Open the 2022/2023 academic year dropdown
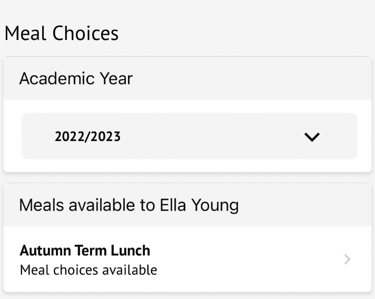The height and width of the screenshot is (299, 375). coord(189,136)
